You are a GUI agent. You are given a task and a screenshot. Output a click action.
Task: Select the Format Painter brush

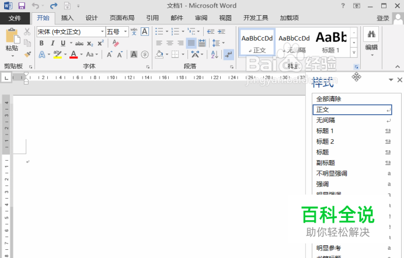27,54
